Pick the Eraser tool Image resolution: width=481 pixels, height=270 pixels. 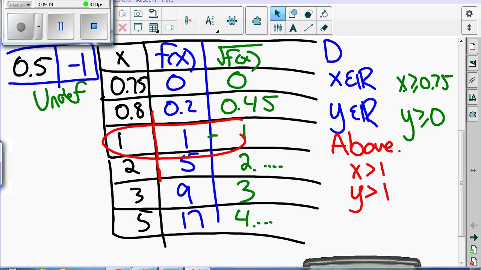tap(324, 28)
